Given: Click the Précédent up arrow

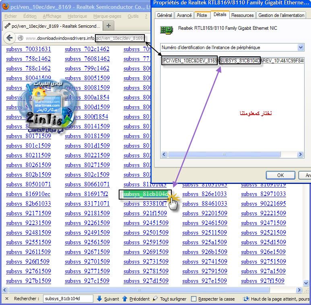Looking at the screenshot, I should coord(125,299).
